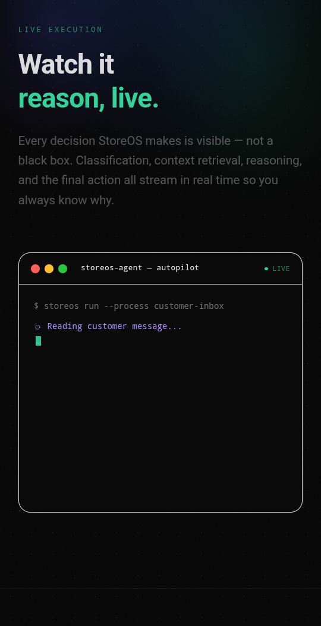Click the dollar prompt symbol in terminal

click(36, 306)
